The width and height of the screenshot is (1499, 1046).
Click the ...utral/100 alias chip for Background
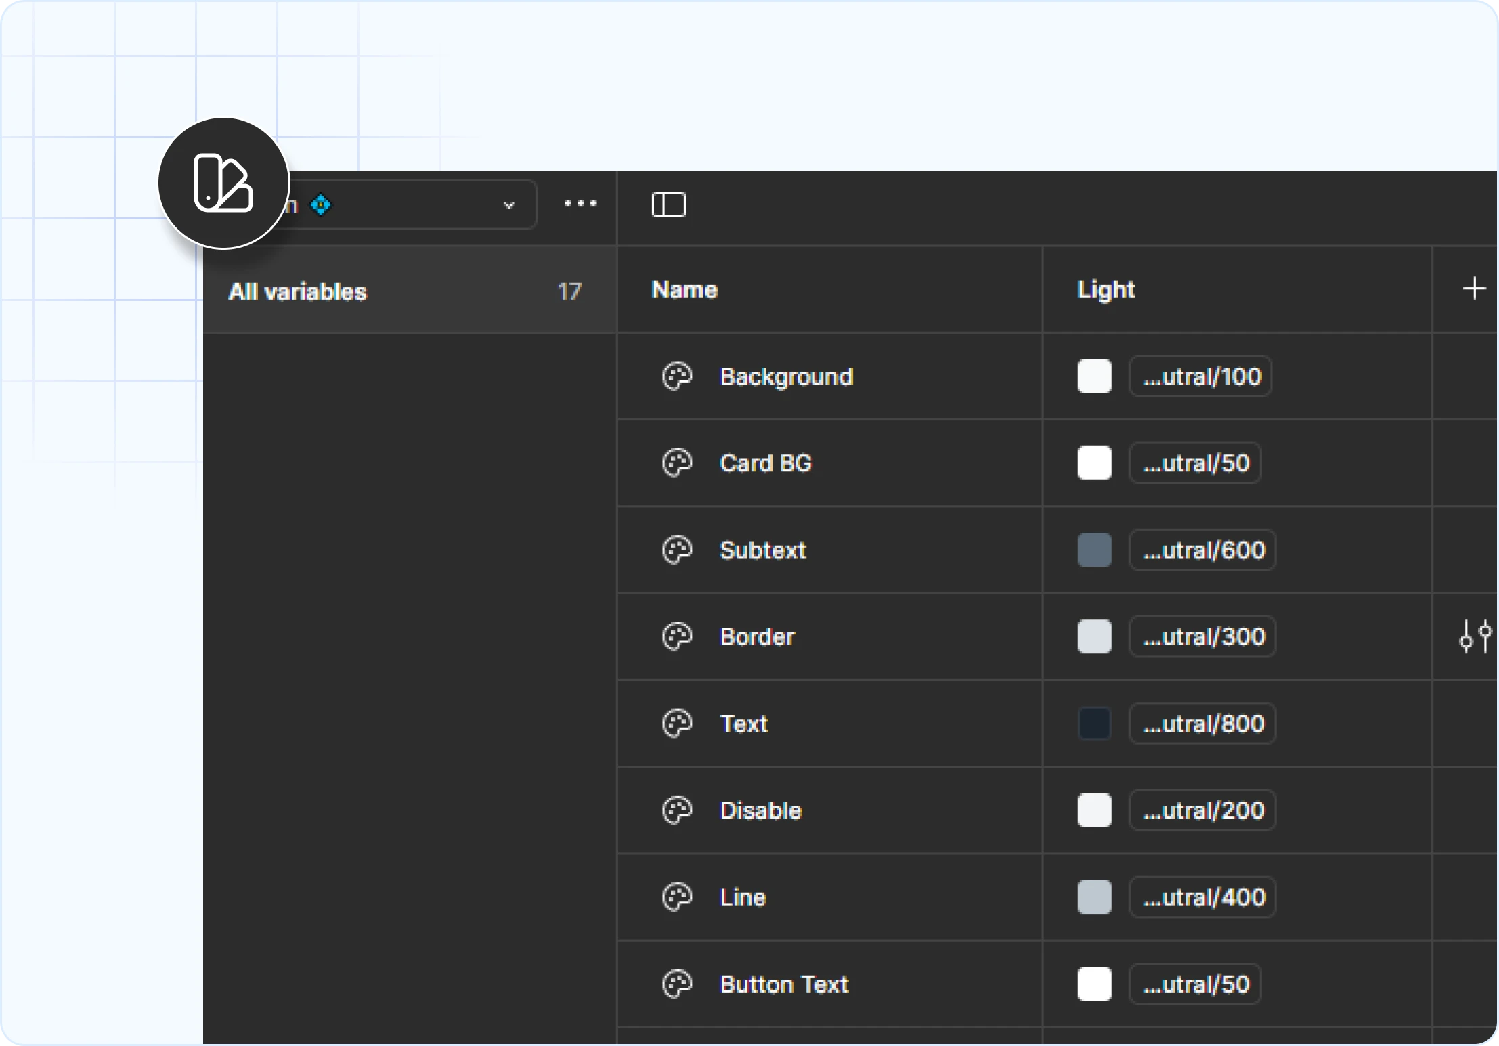point(1200,376)
